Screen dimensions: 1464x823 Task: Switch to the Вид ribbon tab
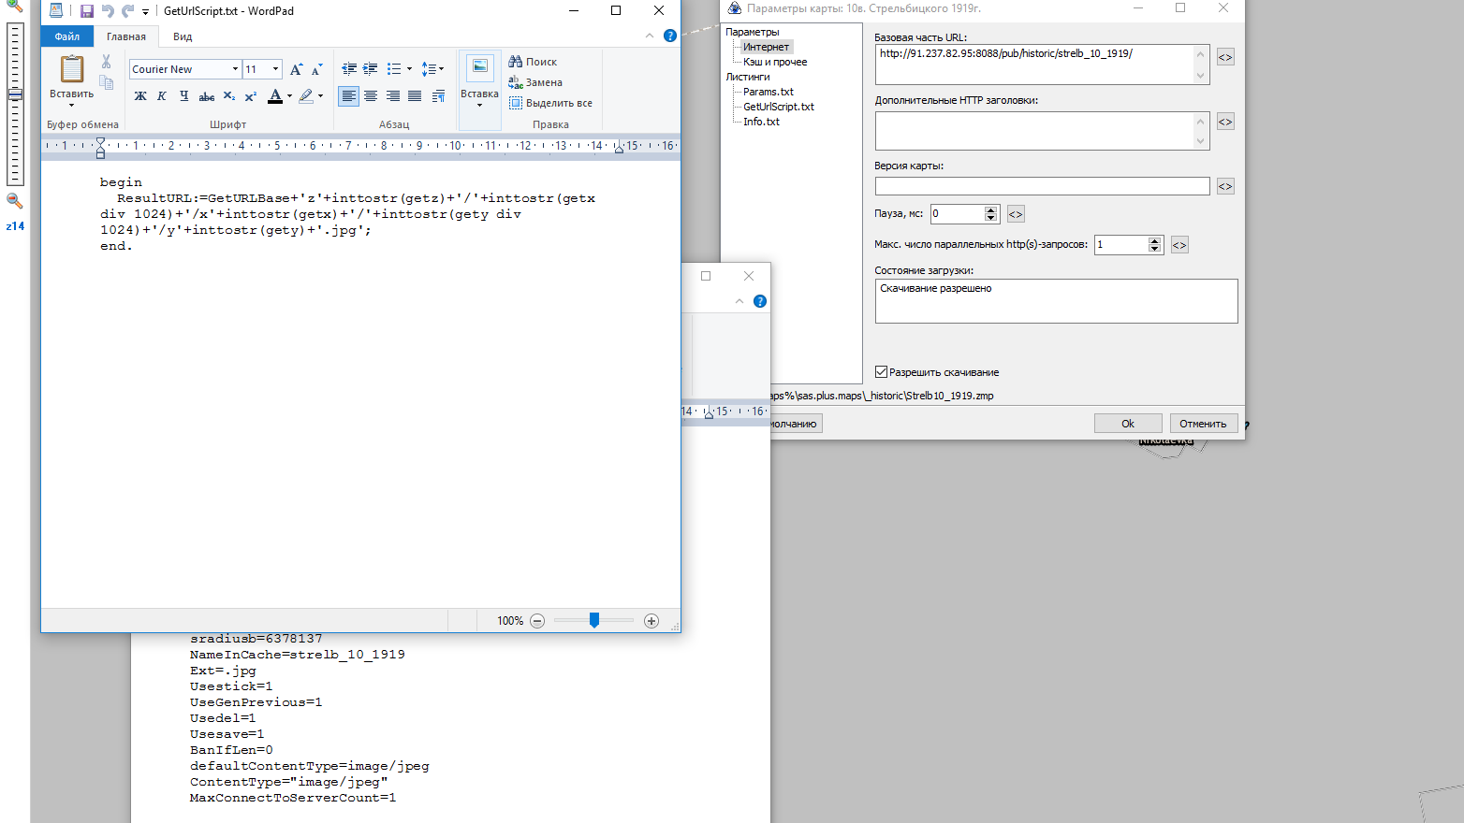(183, 36)
